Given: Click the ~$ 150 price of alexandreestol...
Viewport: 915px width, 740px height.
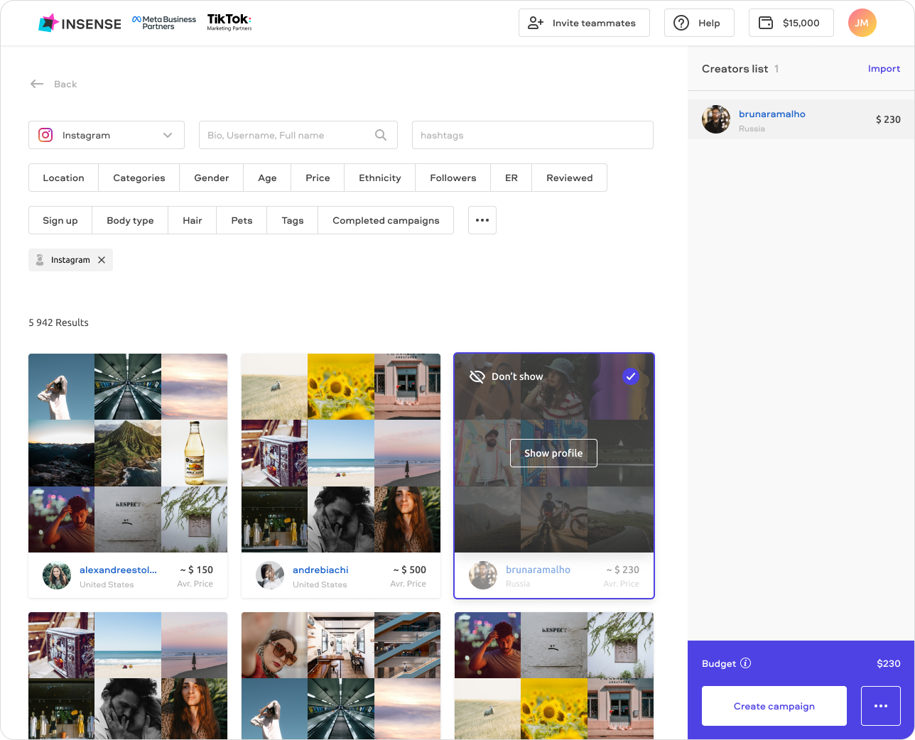Looking at the screenshot, I should click(x=196, y=570).
